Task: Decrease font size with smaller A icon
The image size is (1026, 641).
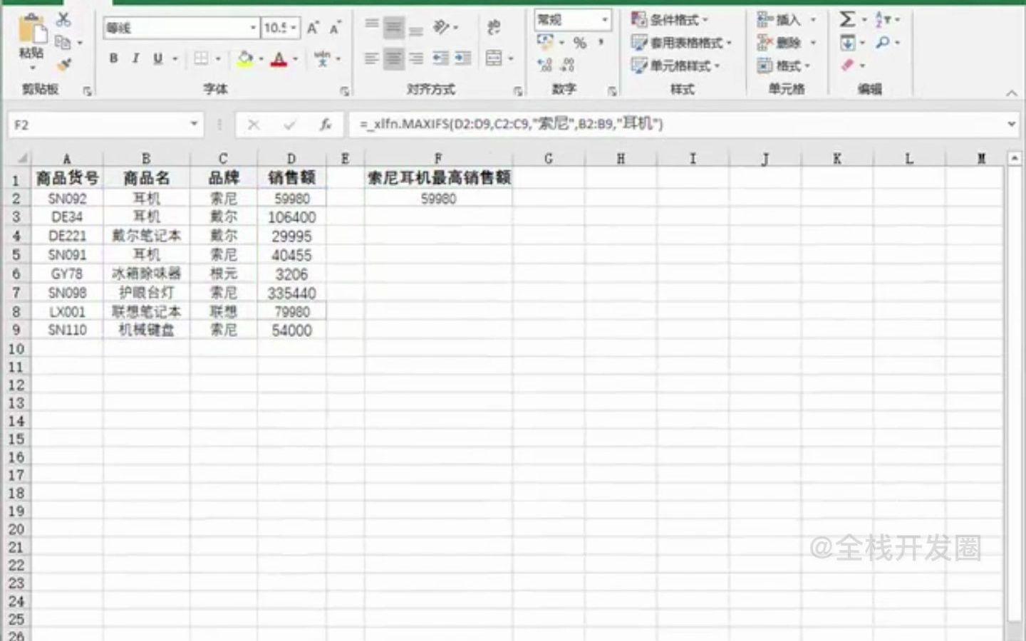Action: pyautogui.click(x=333, y=28)
